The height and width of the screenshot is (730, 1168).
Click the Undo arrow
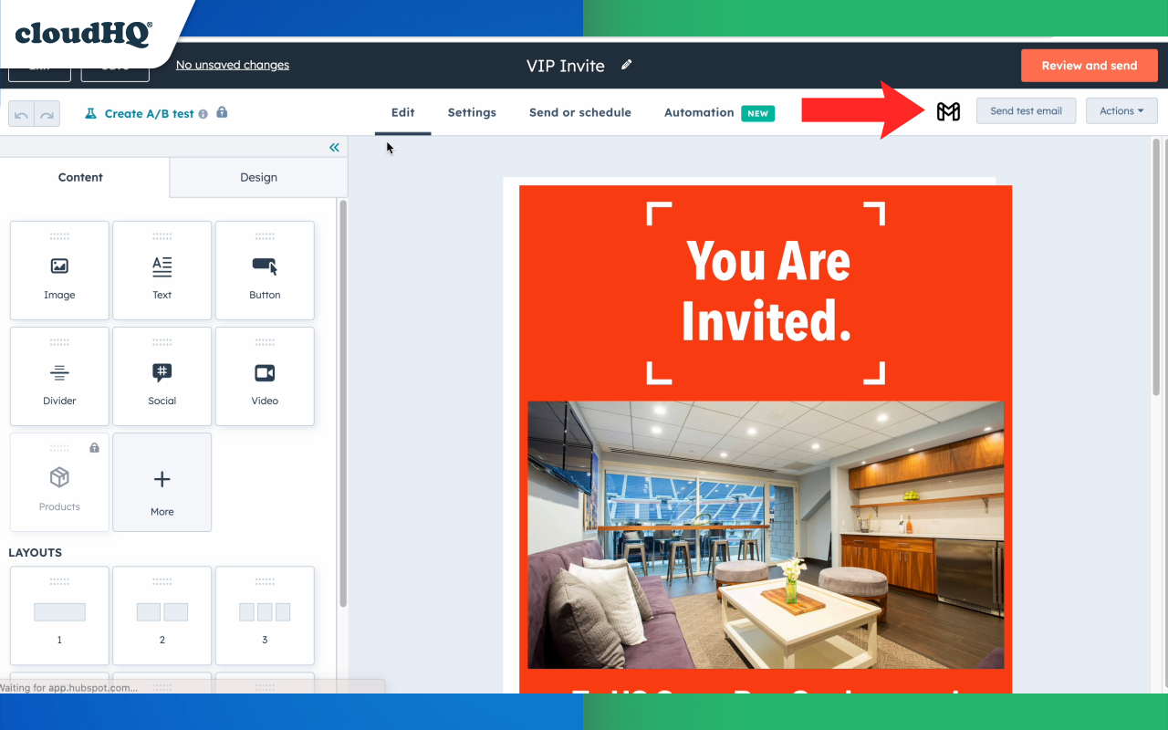tap(20, 113)
